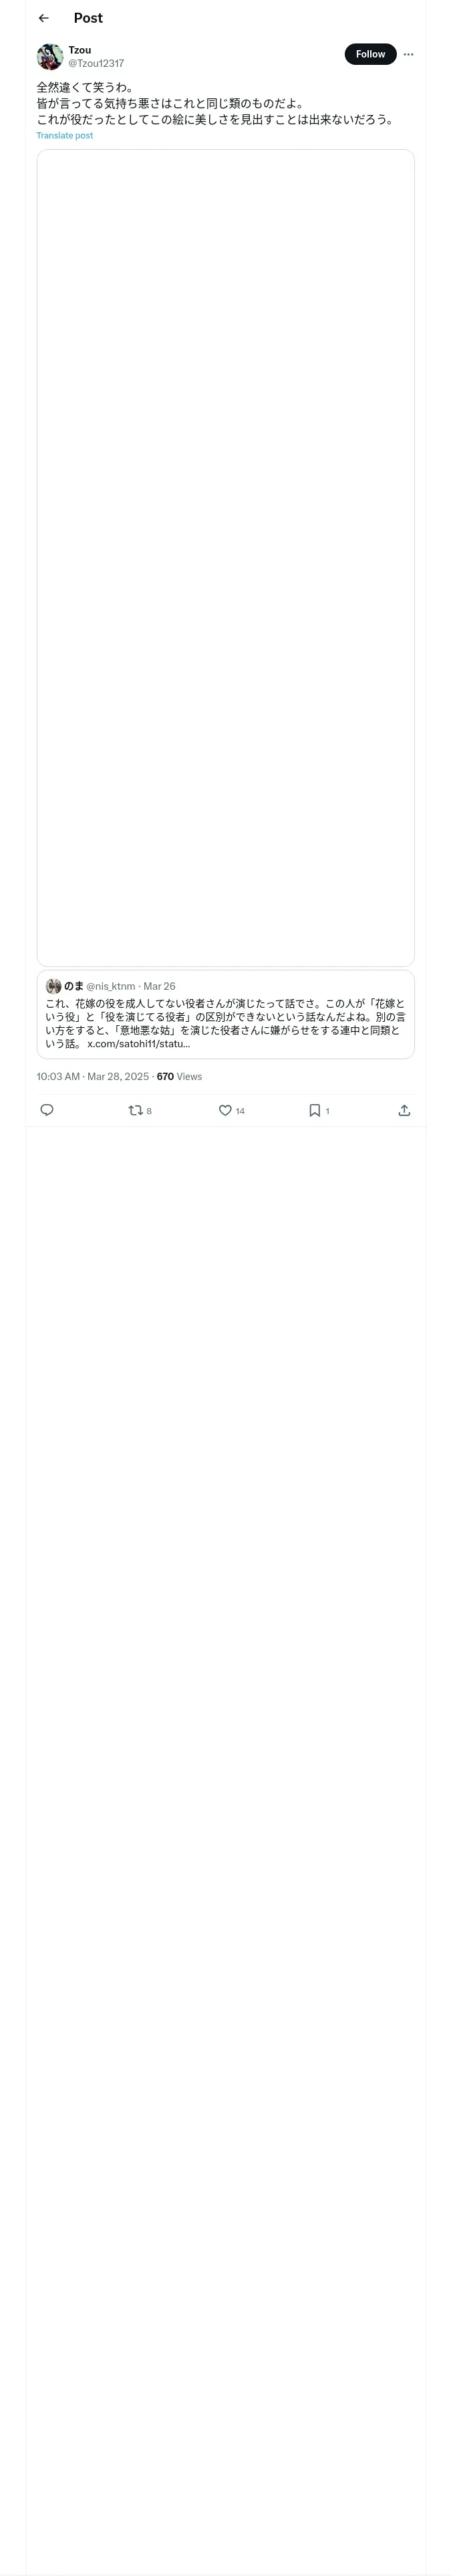451x2576 pixels.
Task: Click the 10:03 AM Mar 28 timestamp
Action: click(x=92, y=1077)
